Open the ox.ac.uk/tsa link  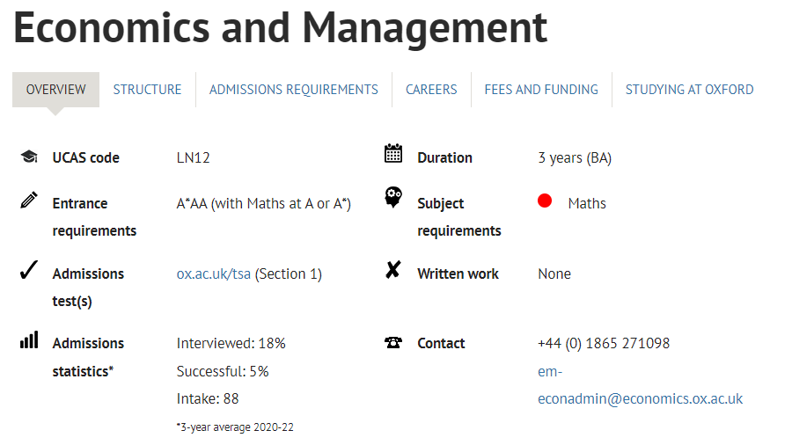coord(214,274)
